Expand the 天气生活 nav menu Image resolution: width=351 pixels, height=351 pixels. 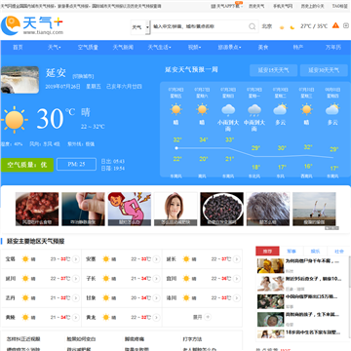pos(159,48)
